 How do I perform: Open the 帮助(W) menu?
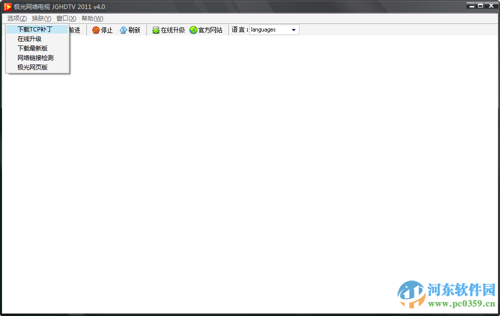point(92,18)
